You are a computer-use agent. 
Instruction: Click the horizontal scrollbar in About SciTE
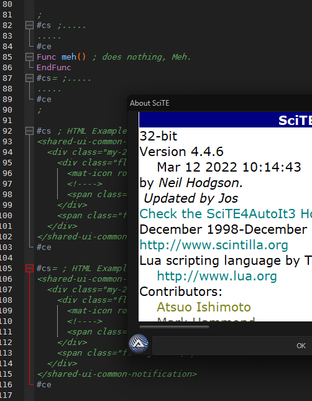pyautogui.click(x=174, y=327)
